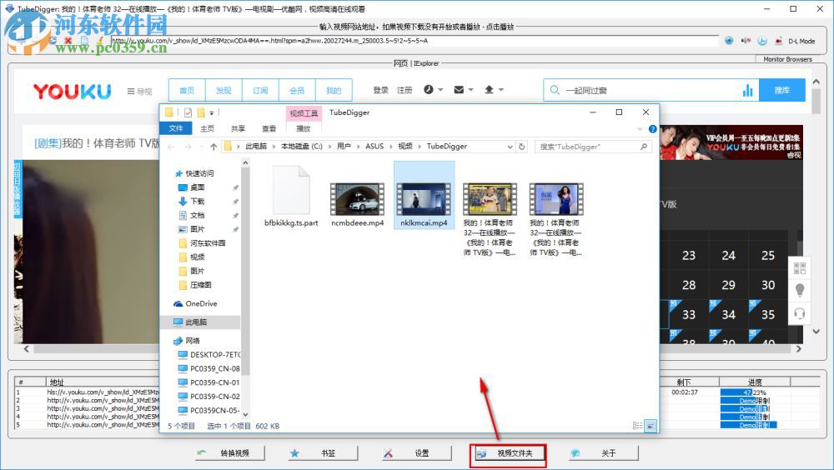The image size is (834, 470).
Task: Expand the Explorer ribbon with the chevron
Action: [x=640, y=129]
